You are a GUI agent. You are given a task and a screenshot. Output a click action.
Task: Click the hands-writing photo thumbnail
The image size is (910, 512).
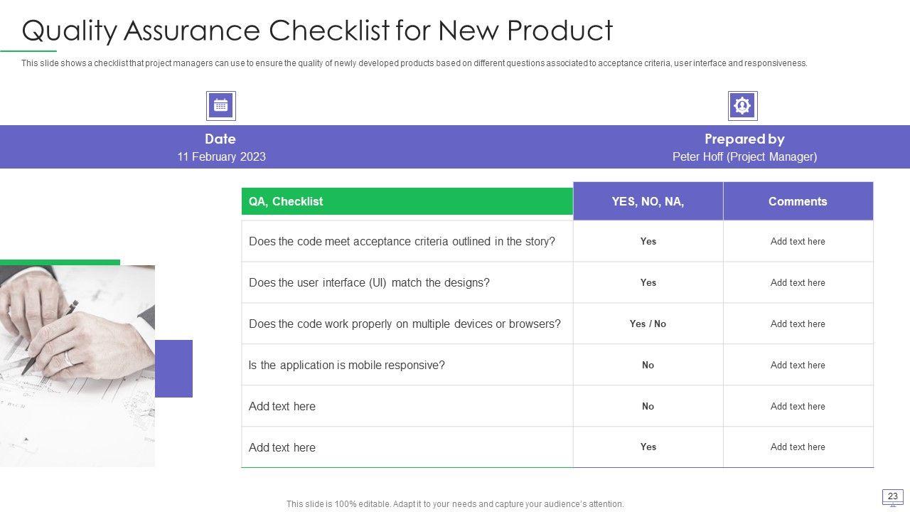(77, 366)
